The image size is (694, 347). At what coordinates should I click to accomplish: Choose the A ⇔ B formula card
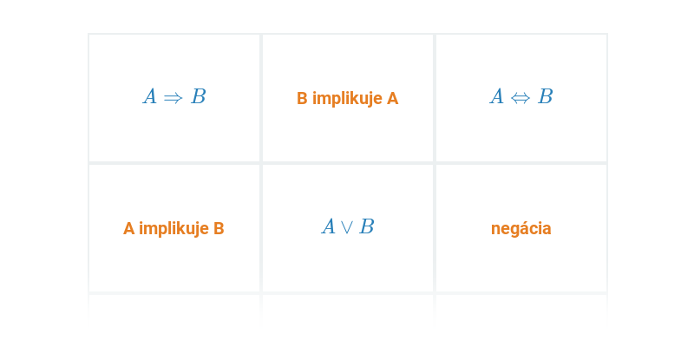521,98
